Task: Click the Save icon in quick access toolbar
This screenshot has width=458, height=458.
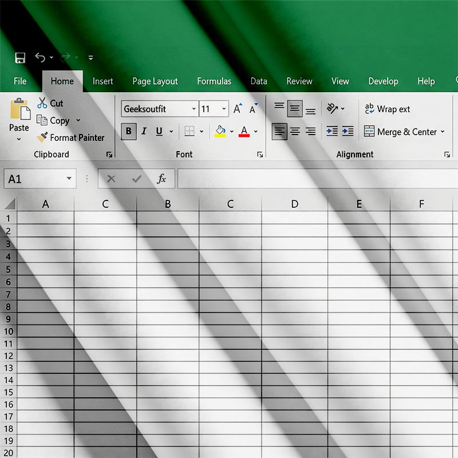Action: [x=20, y=58]
